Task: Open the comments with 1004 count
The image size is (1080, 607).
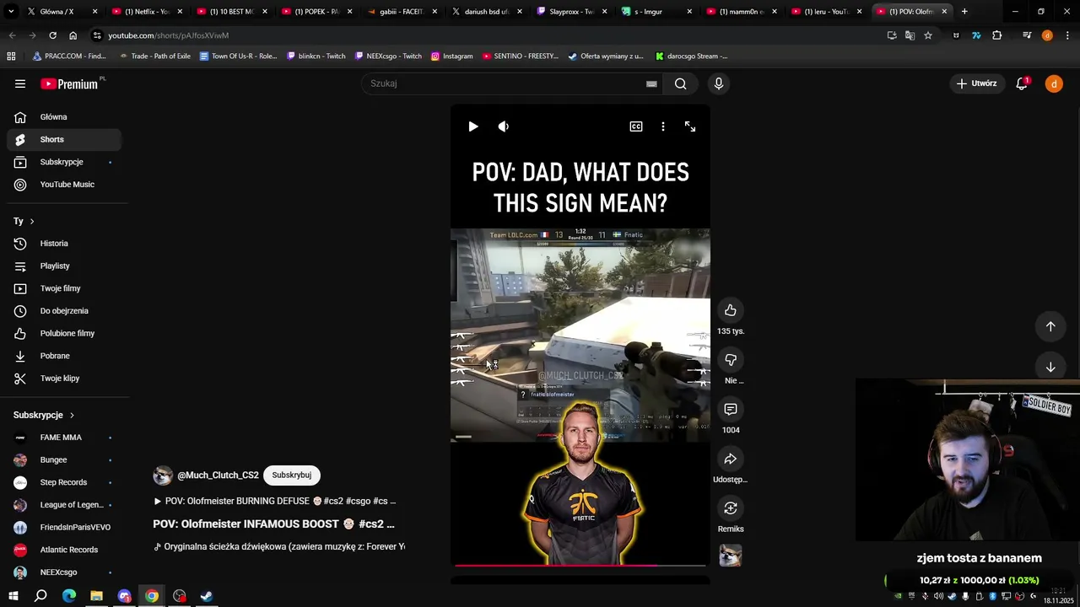Action: [731, 409]
